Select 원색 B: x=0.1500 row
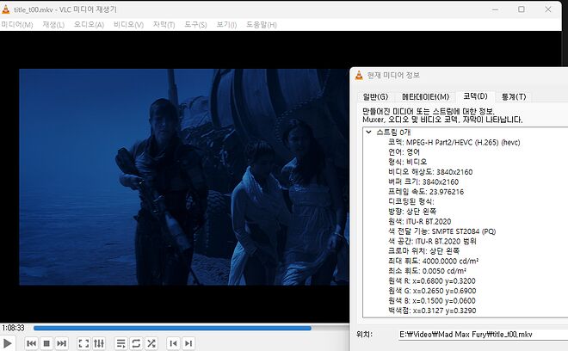 [432, 300]
